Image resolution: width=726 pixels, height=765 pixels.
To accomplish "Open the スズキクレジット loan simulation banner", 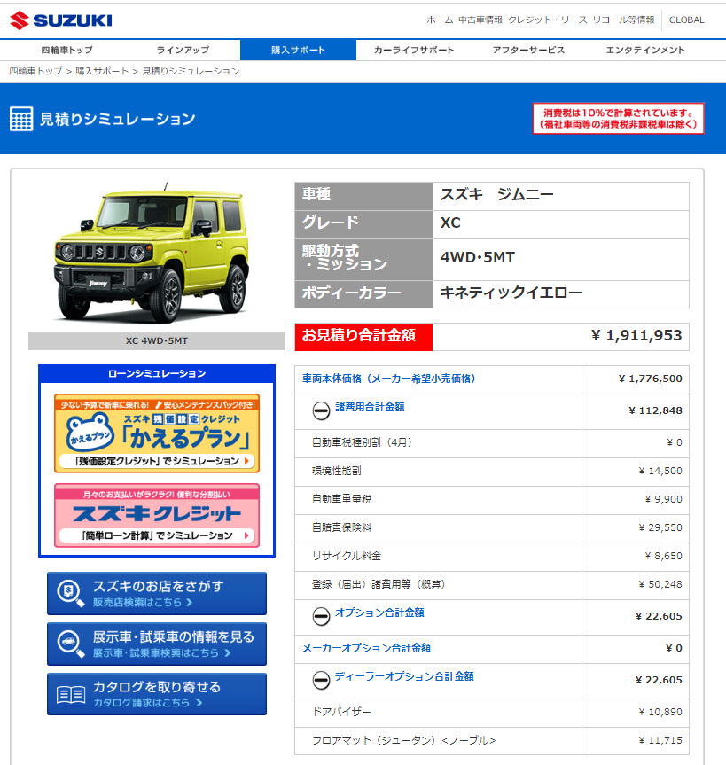I will coord(157,515).
